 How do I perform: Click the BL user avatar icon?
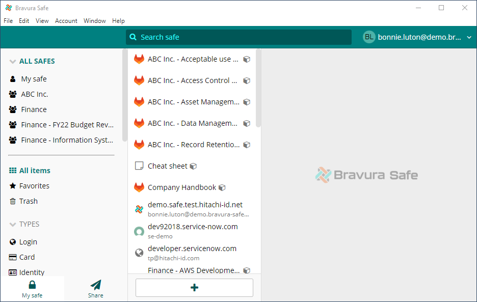tap(369, 37)
